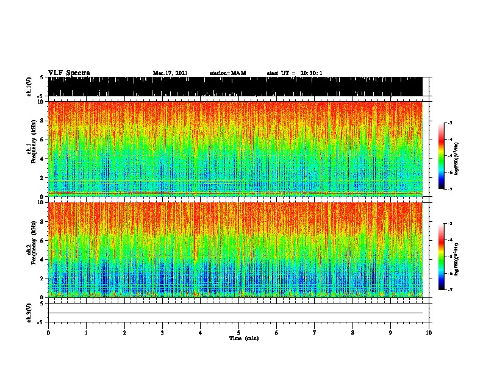483x373 pixels.
Task: Select the "start UT = 20:30: 1" label
Action: tap(295, 73)
